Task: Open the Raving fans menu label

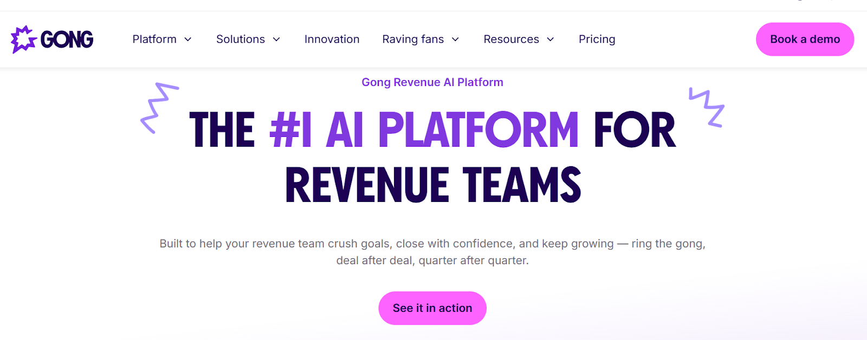Action: 413,40
